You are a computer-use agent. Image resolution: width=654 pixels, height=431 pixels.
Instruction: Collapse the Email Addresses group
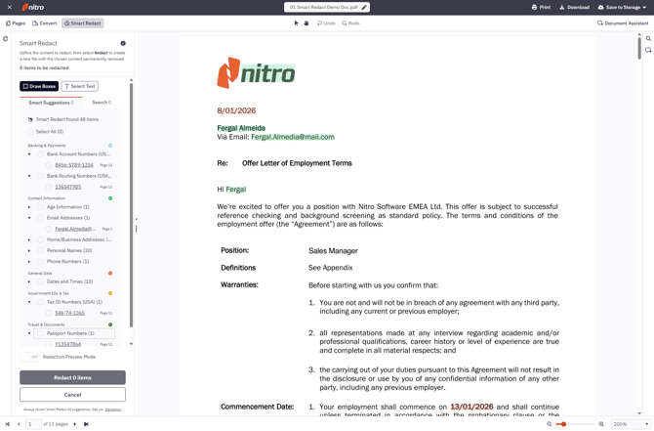[29, 218]
